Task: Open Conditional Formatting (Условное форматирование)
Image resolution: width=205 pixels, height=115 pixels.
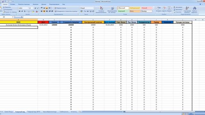Action: tap(101, 10)
